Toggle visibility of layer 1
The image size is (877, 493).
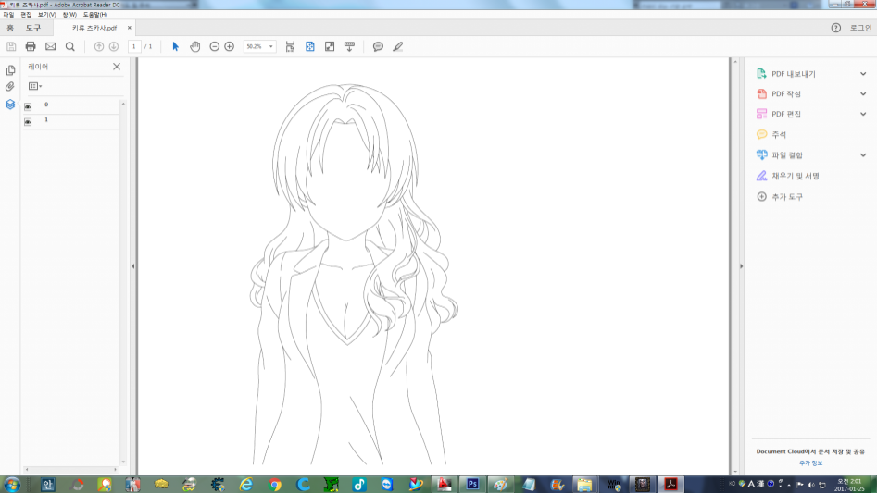pos(28,122)
